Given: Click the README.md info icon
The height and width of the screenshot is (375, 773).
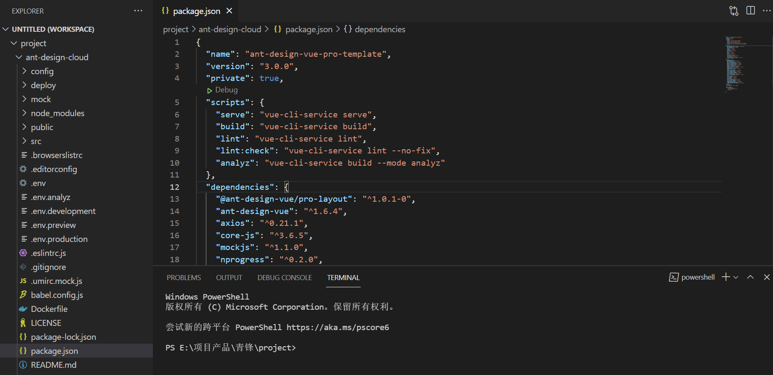Looking at the screenshot, I should pyautogui.click(x=23, y=365).
